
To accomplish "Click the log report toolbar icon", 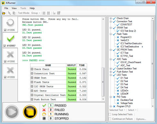I will (59, 13).
